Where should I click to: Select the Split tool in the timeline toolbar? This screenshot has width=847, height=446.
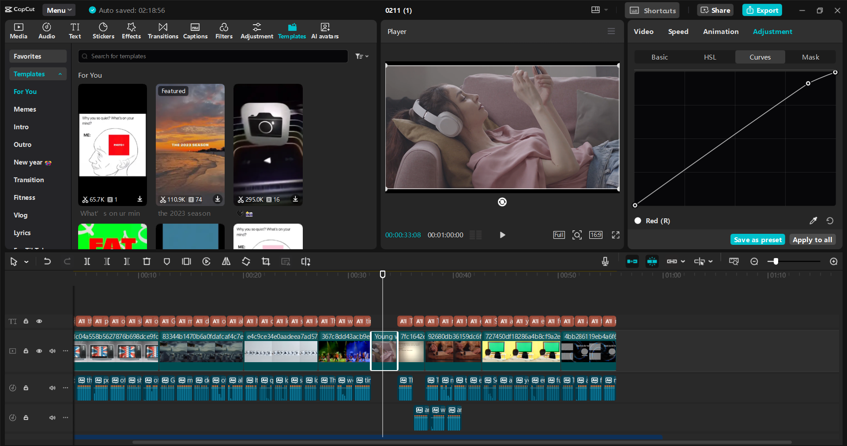87,261
